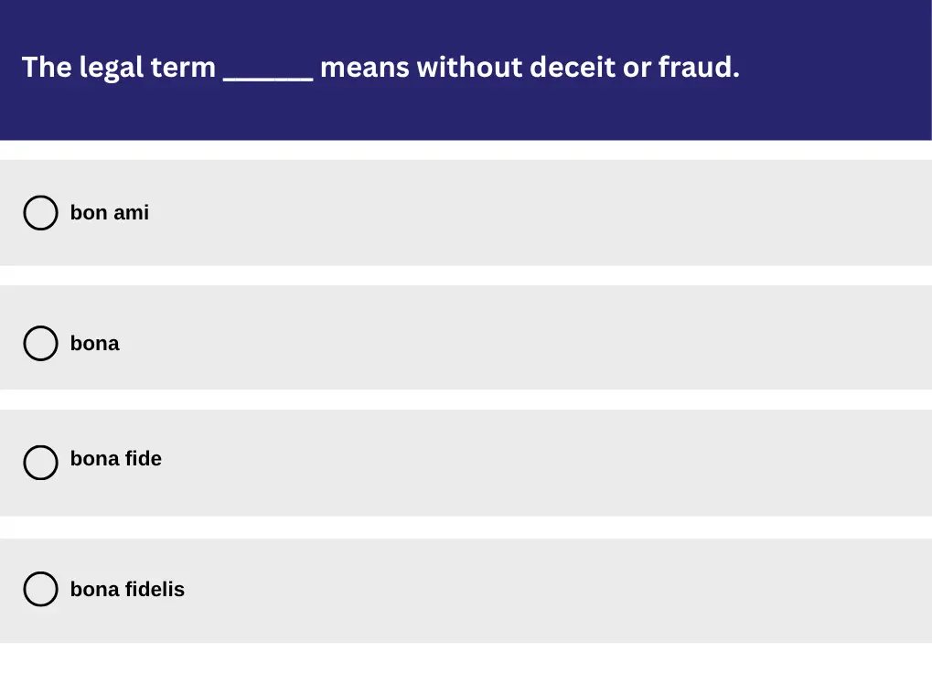Click the "bona" answer text
Screen dimensions: 932x673
pyautogui.click(x=94, y=344)
